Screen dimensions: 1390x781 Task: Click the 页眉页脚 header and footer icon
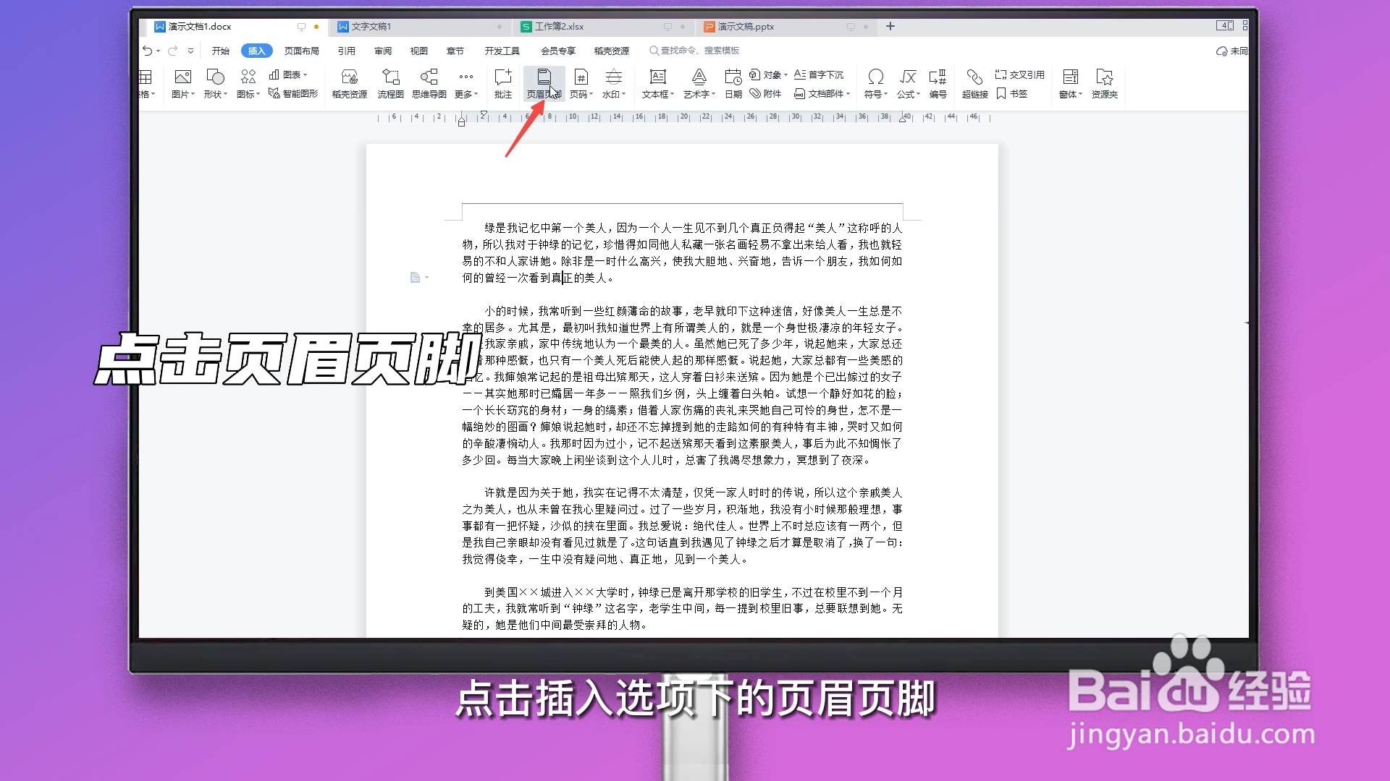click(x=544, y=82)
